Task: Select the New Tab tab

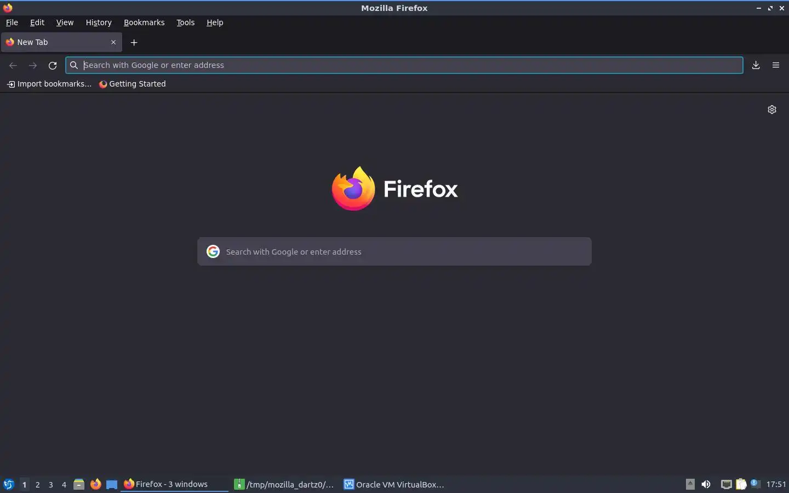Action: [61, 42]
